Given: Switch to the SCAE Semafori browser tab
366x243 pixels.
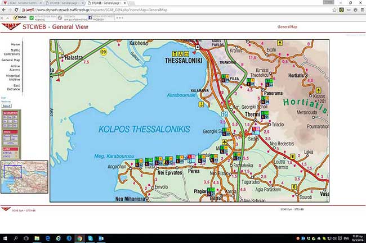Looking at the screenshot, I should coord(23,3).
